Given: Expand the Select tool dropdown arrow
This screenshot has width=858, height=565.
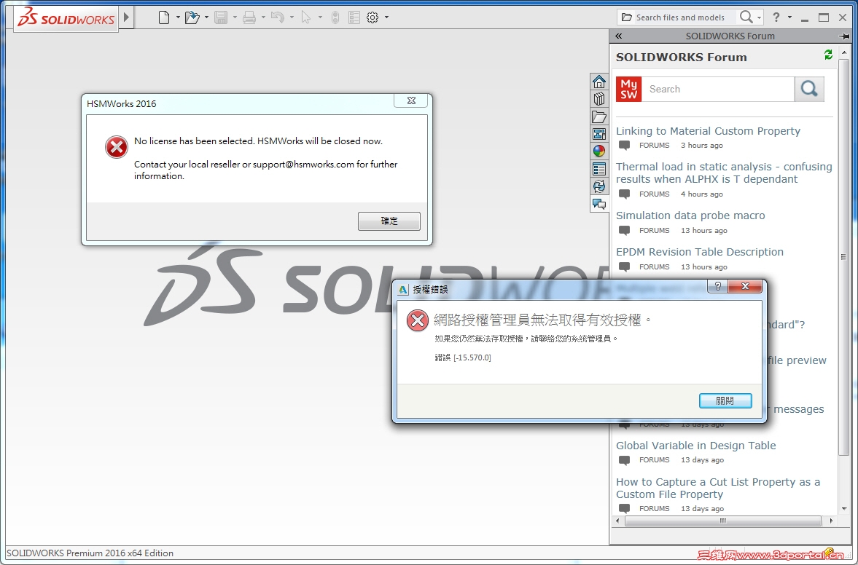Looking at the screenshot, I should click(320, 17).
